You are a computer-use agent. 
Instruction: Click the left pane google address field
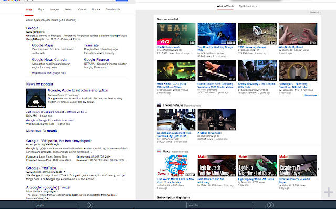pos(55,205)
